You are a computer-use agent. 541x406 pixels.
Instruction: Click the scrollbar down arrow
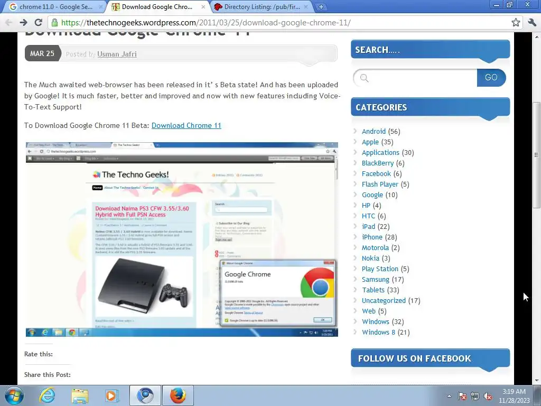(537, 381)
